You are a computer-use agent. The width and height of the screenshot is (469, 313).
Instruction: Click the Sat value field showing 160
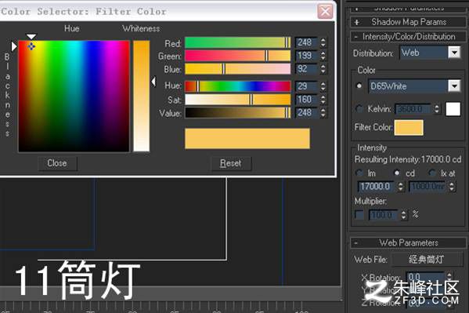pyautogui.click(x=306, y=100)
